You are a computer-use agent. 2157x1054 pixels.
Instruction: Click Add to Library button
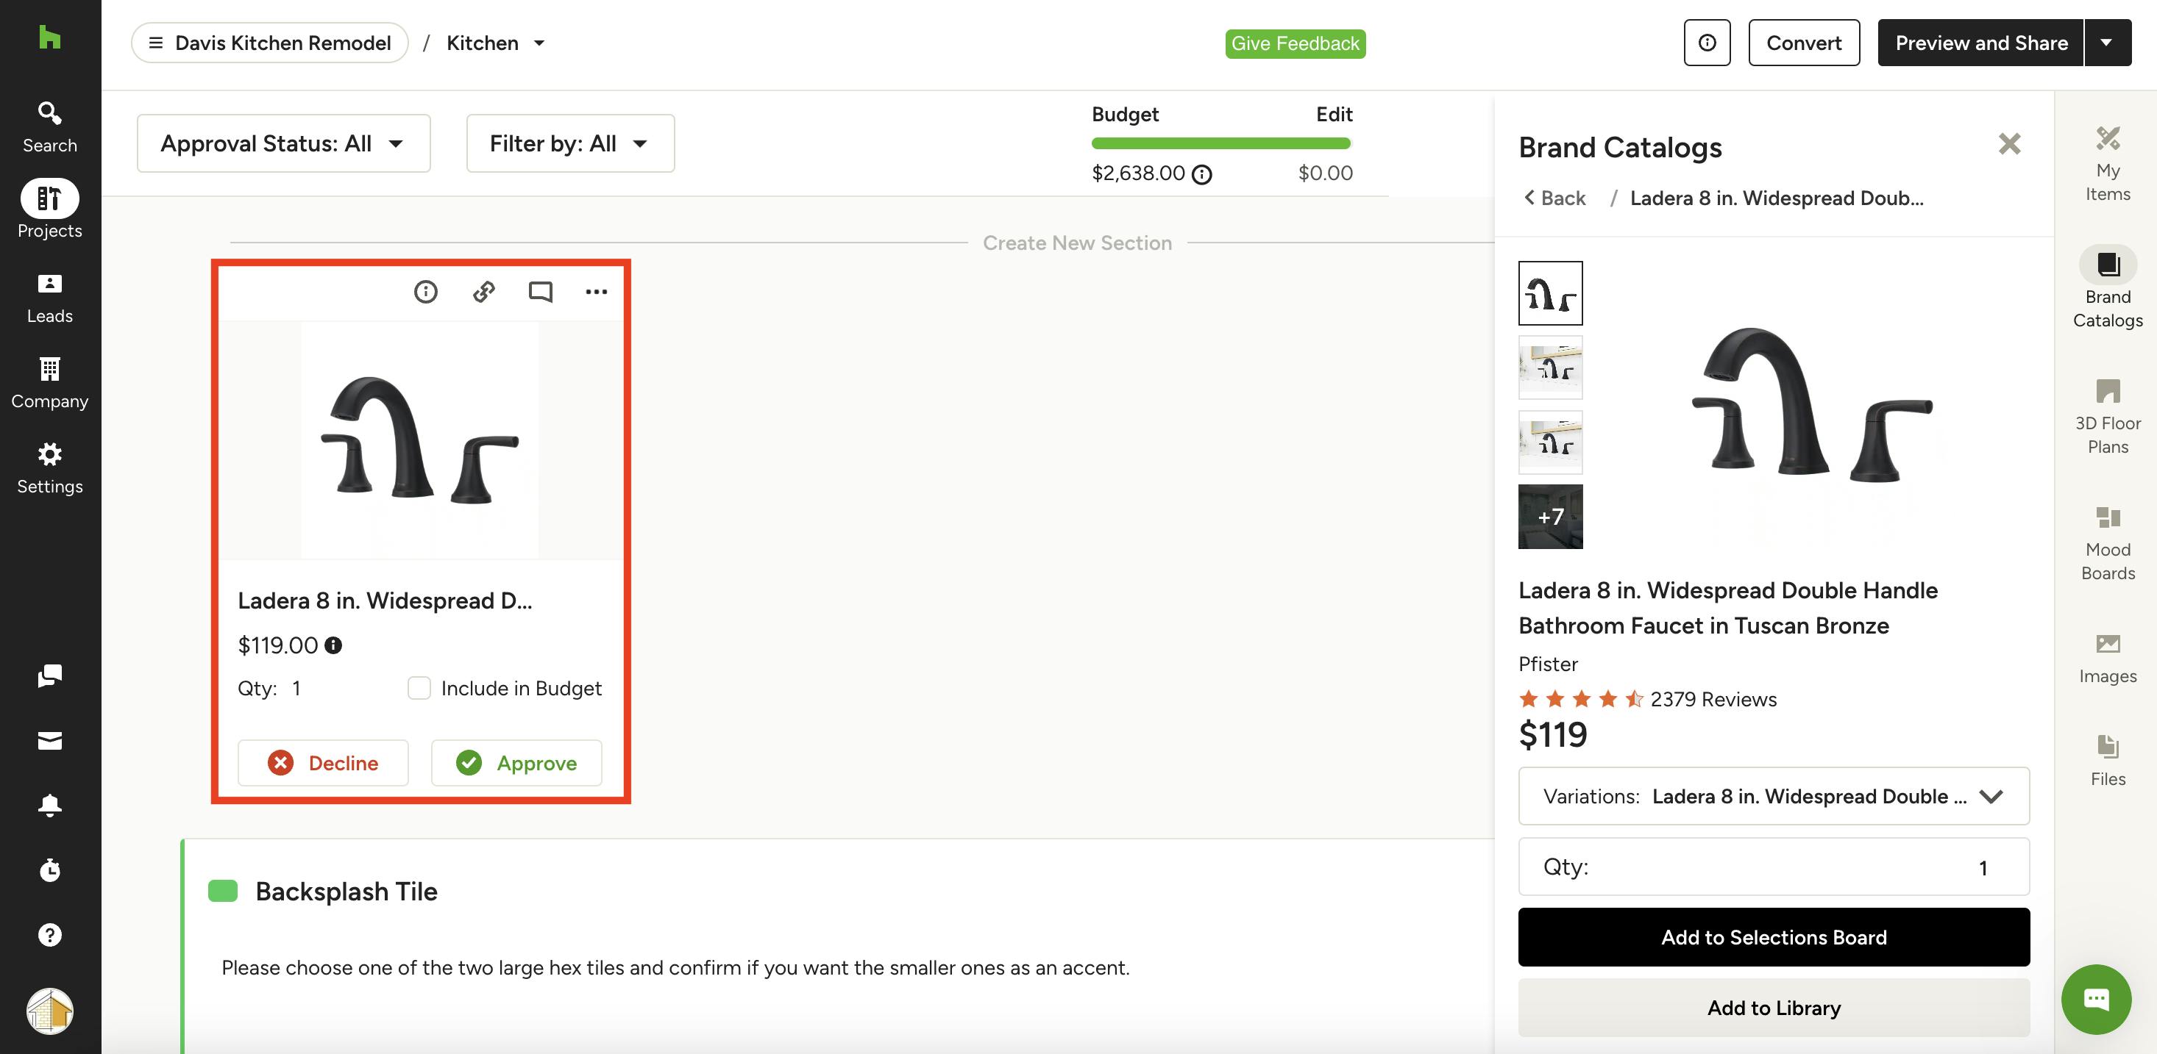(x=1774, y=1007)
